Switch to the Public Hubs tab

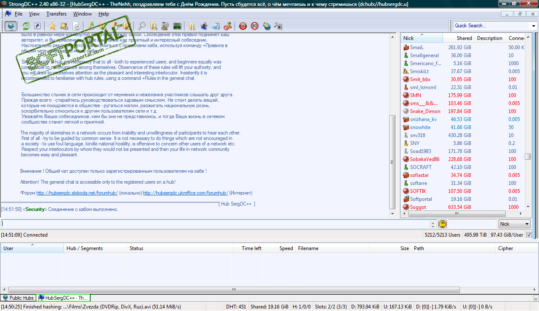click(18, 298)
